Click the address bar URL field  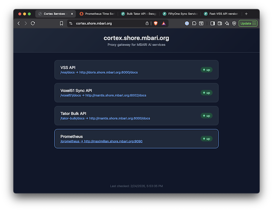pyautogui.click(x=109, y=23)
